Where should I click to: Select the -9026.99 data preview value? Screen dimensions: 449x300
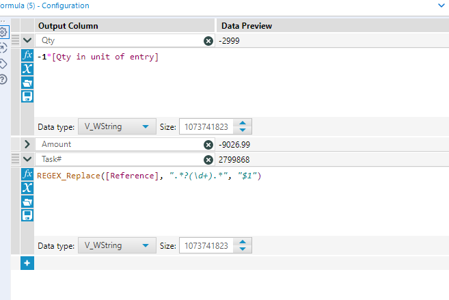pyautogui.click(x=234, y=145)
